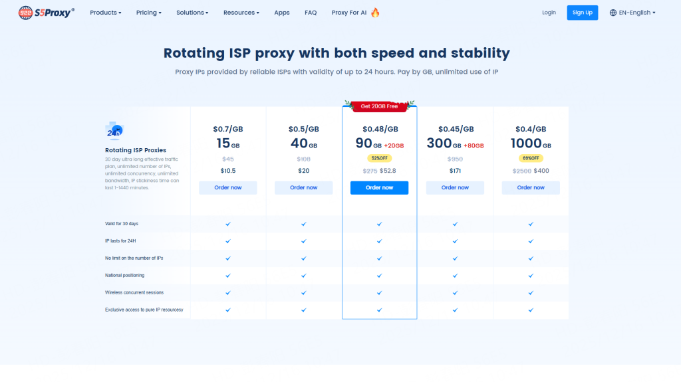Image resolution: width=681 pixels, height=382 pixels.
Task: Click the 24h Rotating ISP Proxies icon
Action: coord(114,131)
